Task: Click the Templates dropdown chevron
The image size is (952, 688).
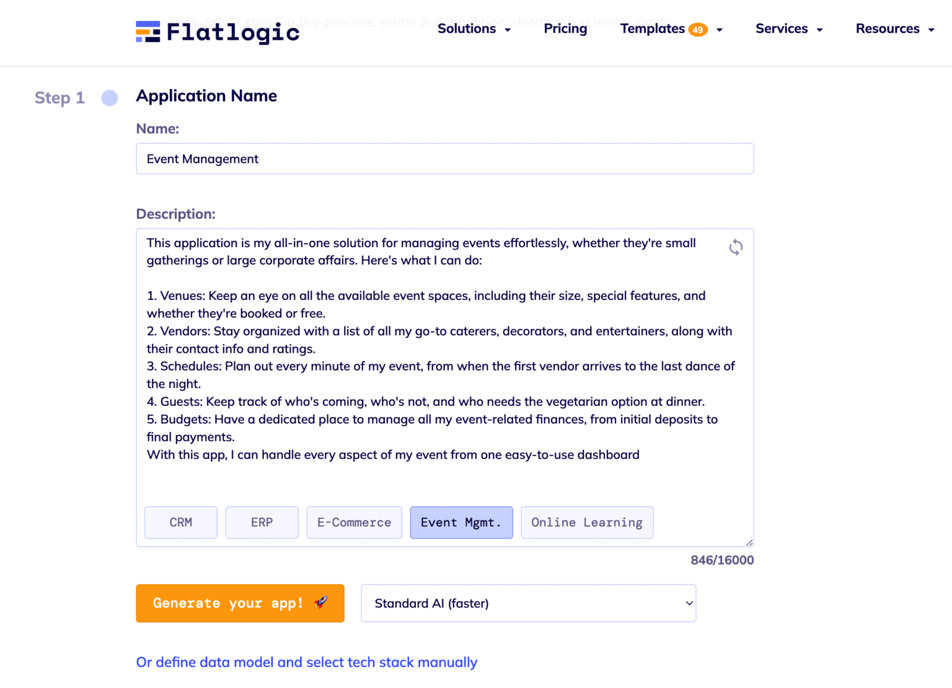Action: coord(718,29)
